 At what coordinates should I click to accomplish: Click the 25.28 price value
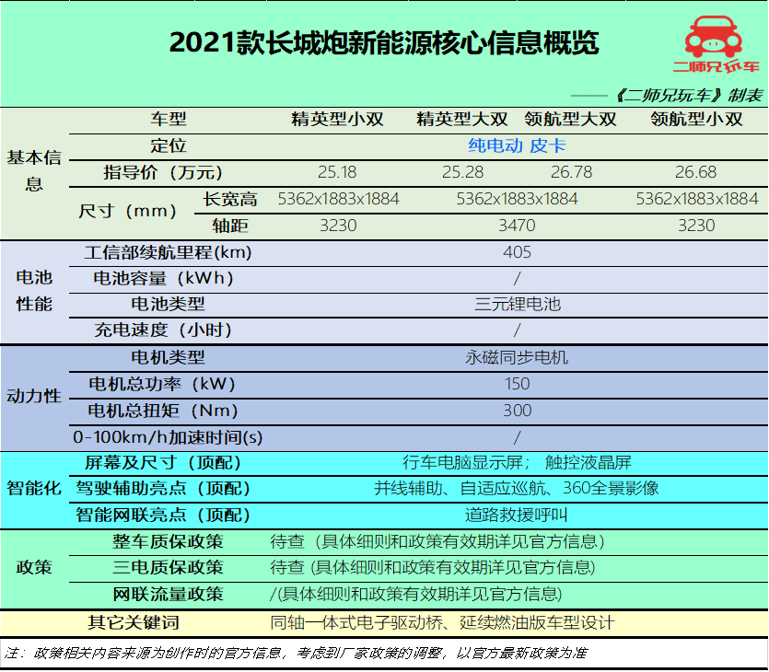pos(462,172)
